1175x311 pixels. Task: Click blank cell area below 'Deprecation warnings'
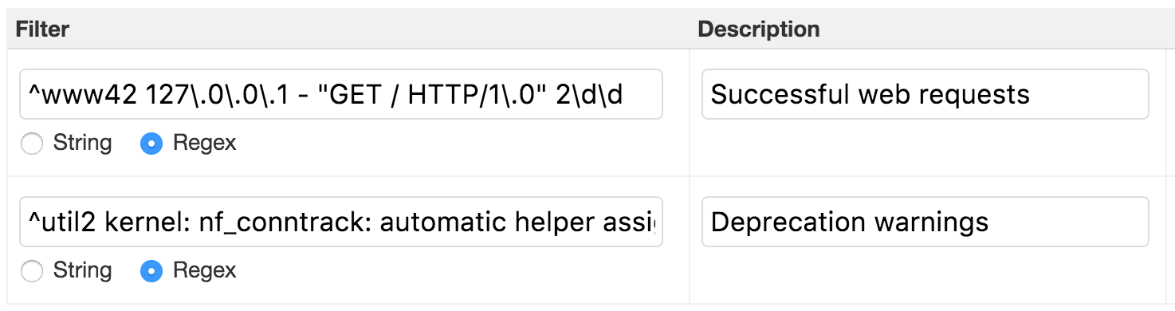coord(925,275)
